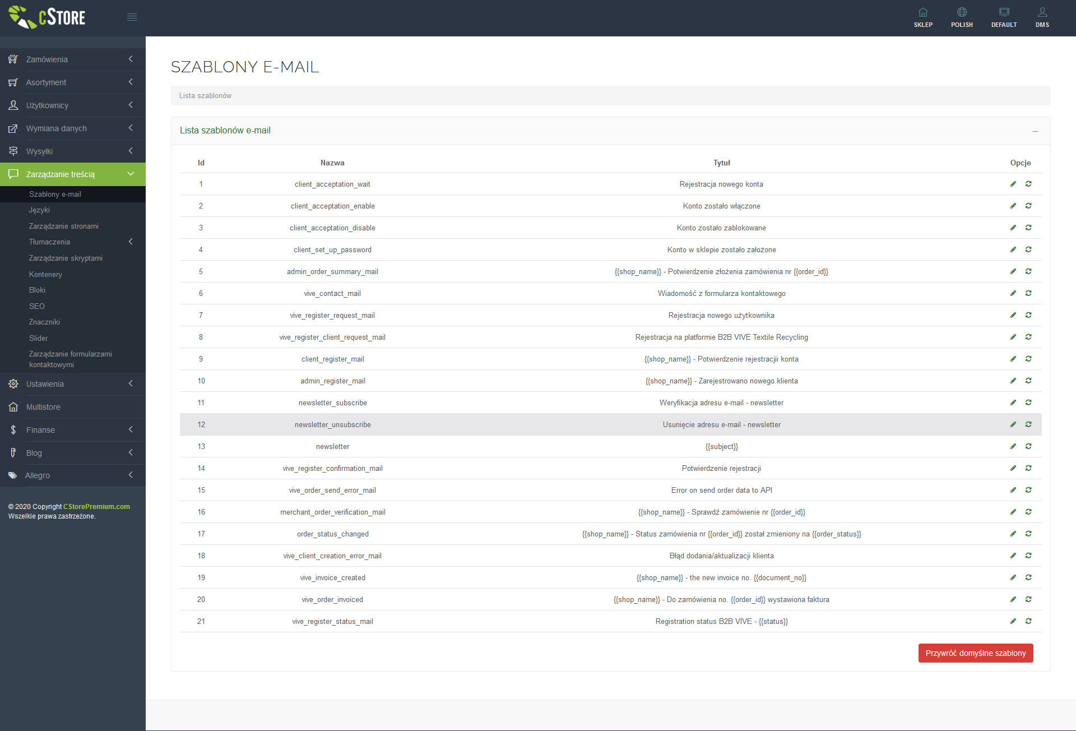Edit the merchant_order_verification_mail template
This screenshot has height=731, width=1076.
1013,512
